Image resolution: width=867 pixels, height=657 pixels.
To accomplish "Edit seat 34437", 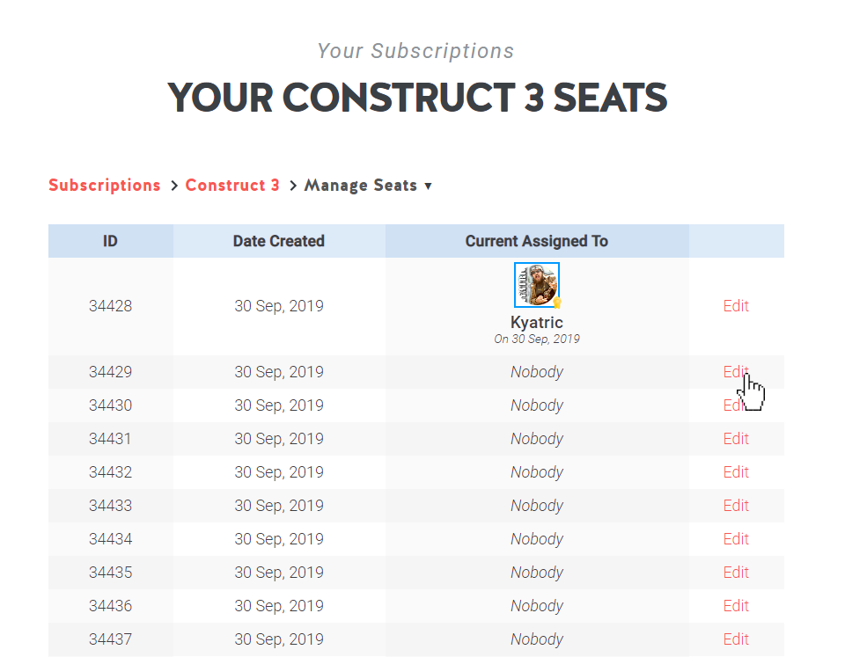I will coord(736,639).
